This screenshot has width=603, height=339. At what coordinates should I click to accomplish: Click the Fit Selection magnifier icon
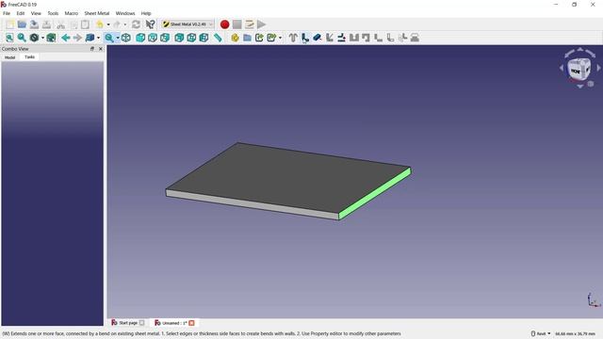tap(22, 38)
